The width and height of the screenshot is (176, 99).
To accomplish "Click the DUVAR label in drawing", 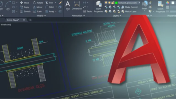I will [20, 48].
